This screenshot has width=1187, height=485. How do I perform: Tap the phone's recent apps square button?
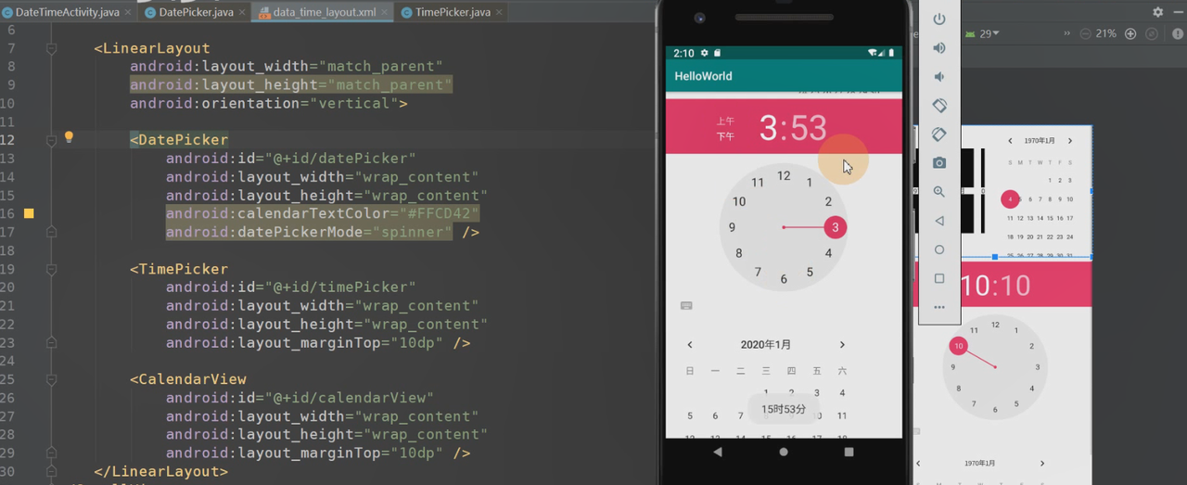click(x=849, y=452)
